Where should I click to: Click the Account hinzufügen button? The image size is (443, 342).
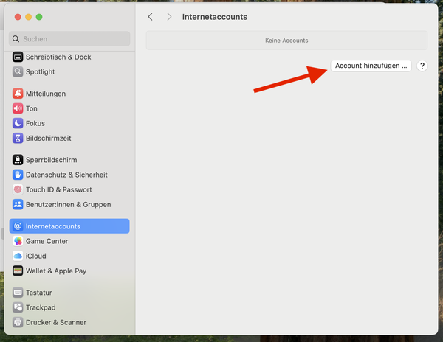pos(371,66)
